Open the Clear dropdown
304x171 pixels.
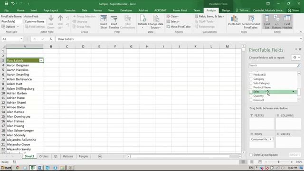point(172,17)
